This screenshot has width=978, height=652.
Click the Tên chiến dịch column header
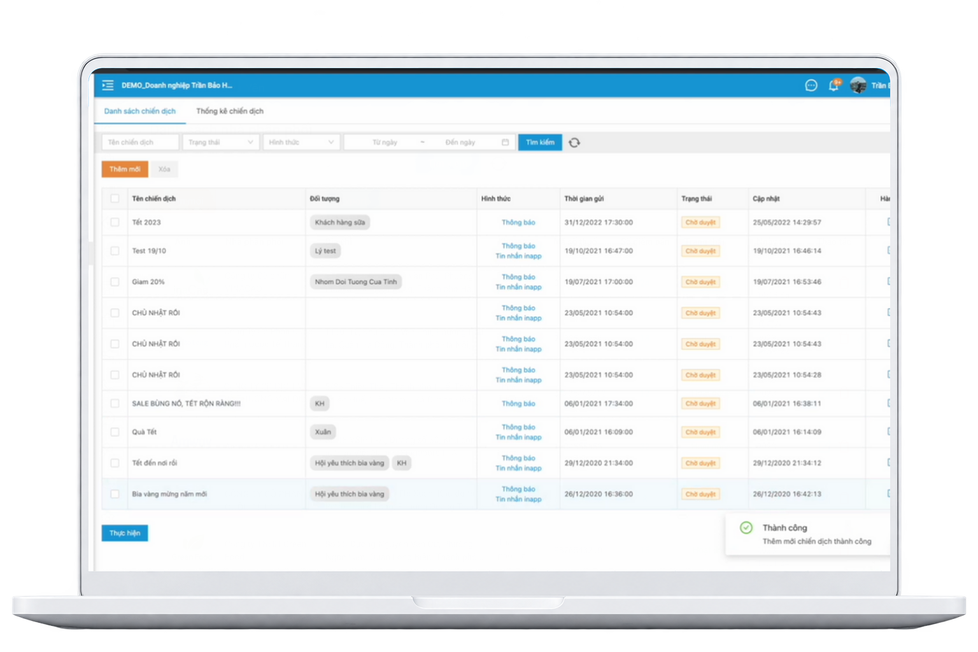tap(153, 199)
